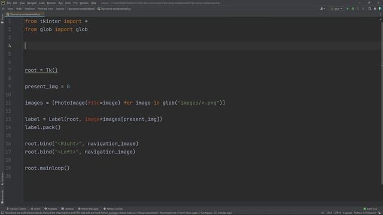
Task: Open the Code menu
Action: pos(42,3)
